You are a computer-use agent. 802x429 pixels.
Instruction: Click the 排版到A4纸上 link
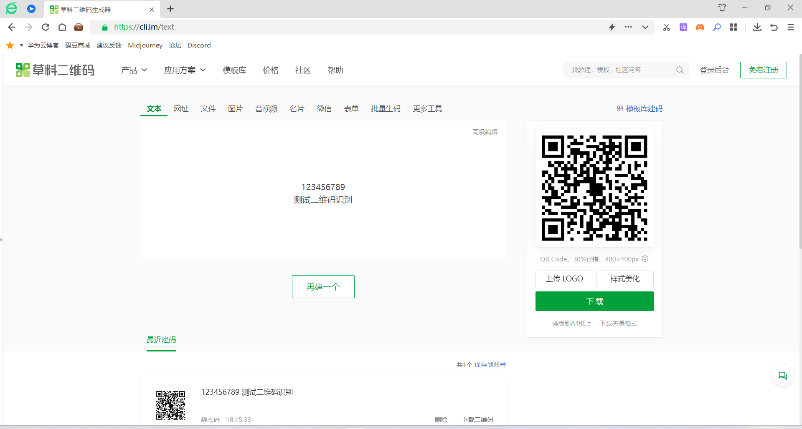(571, 324)
